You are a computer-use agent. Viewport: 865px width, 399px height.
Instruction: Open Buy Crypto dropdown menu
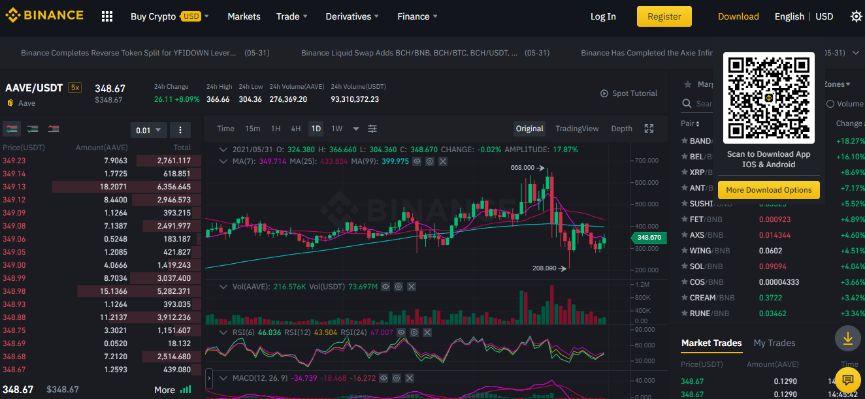coord(170,16)
